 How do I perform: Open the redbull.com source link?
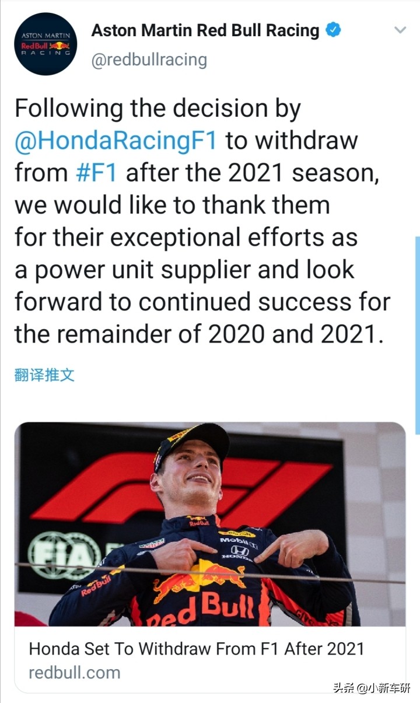[x=73, y=672]
